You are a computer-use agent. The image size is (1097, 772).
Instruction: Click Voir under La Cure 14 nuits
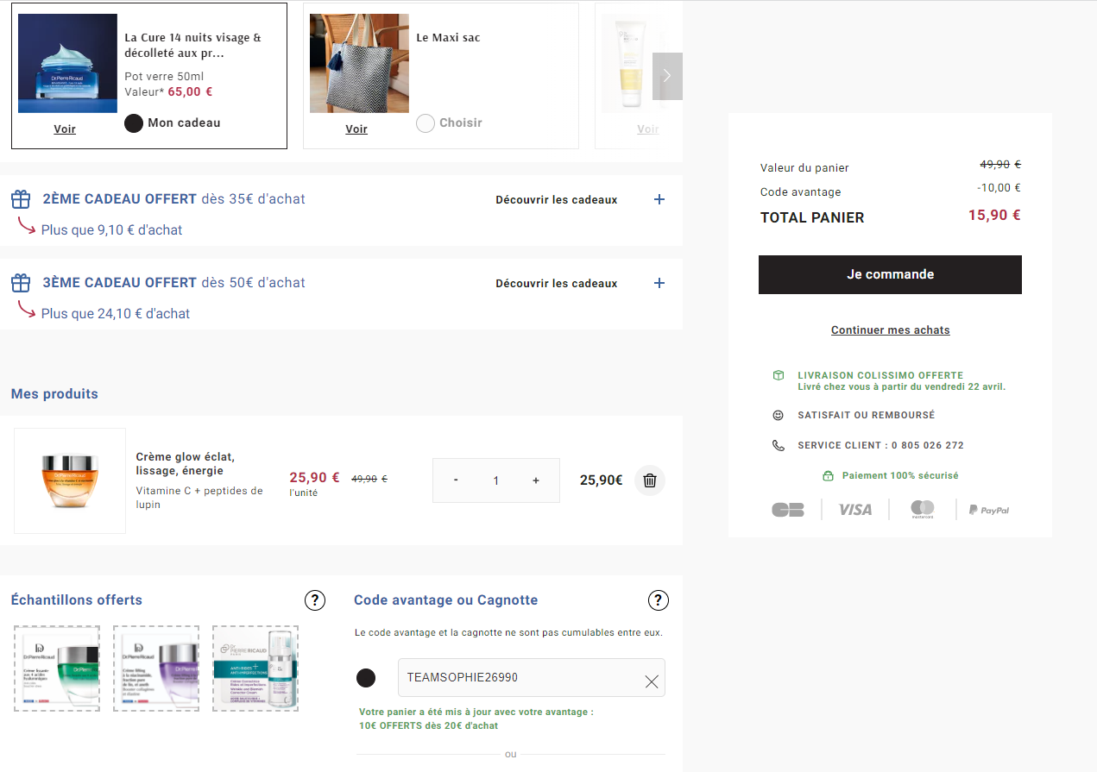(65, 129)
